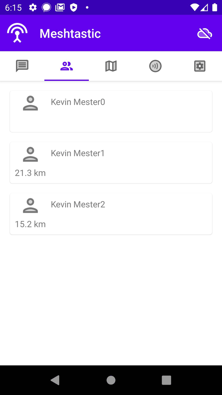Tap the Gmail notification icon in status bar
Viewport: 222px width, 395px height.
click(60, 7)
